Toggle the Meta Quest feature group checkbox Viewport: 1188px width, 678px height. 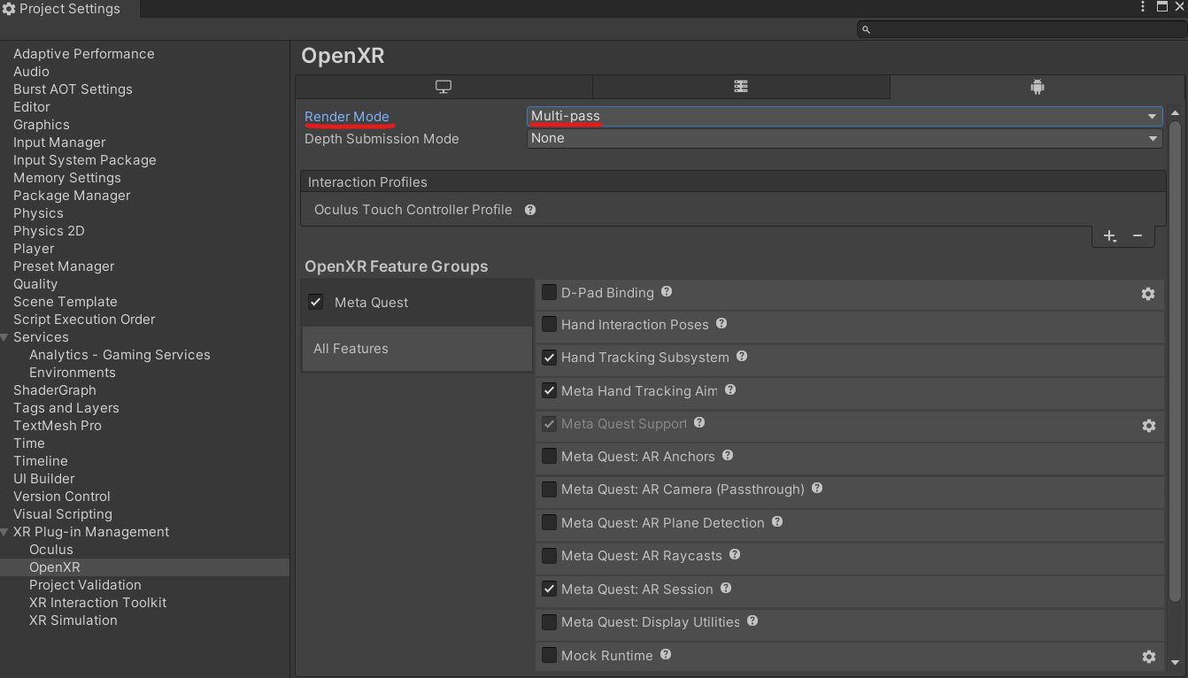click(316, 303)
